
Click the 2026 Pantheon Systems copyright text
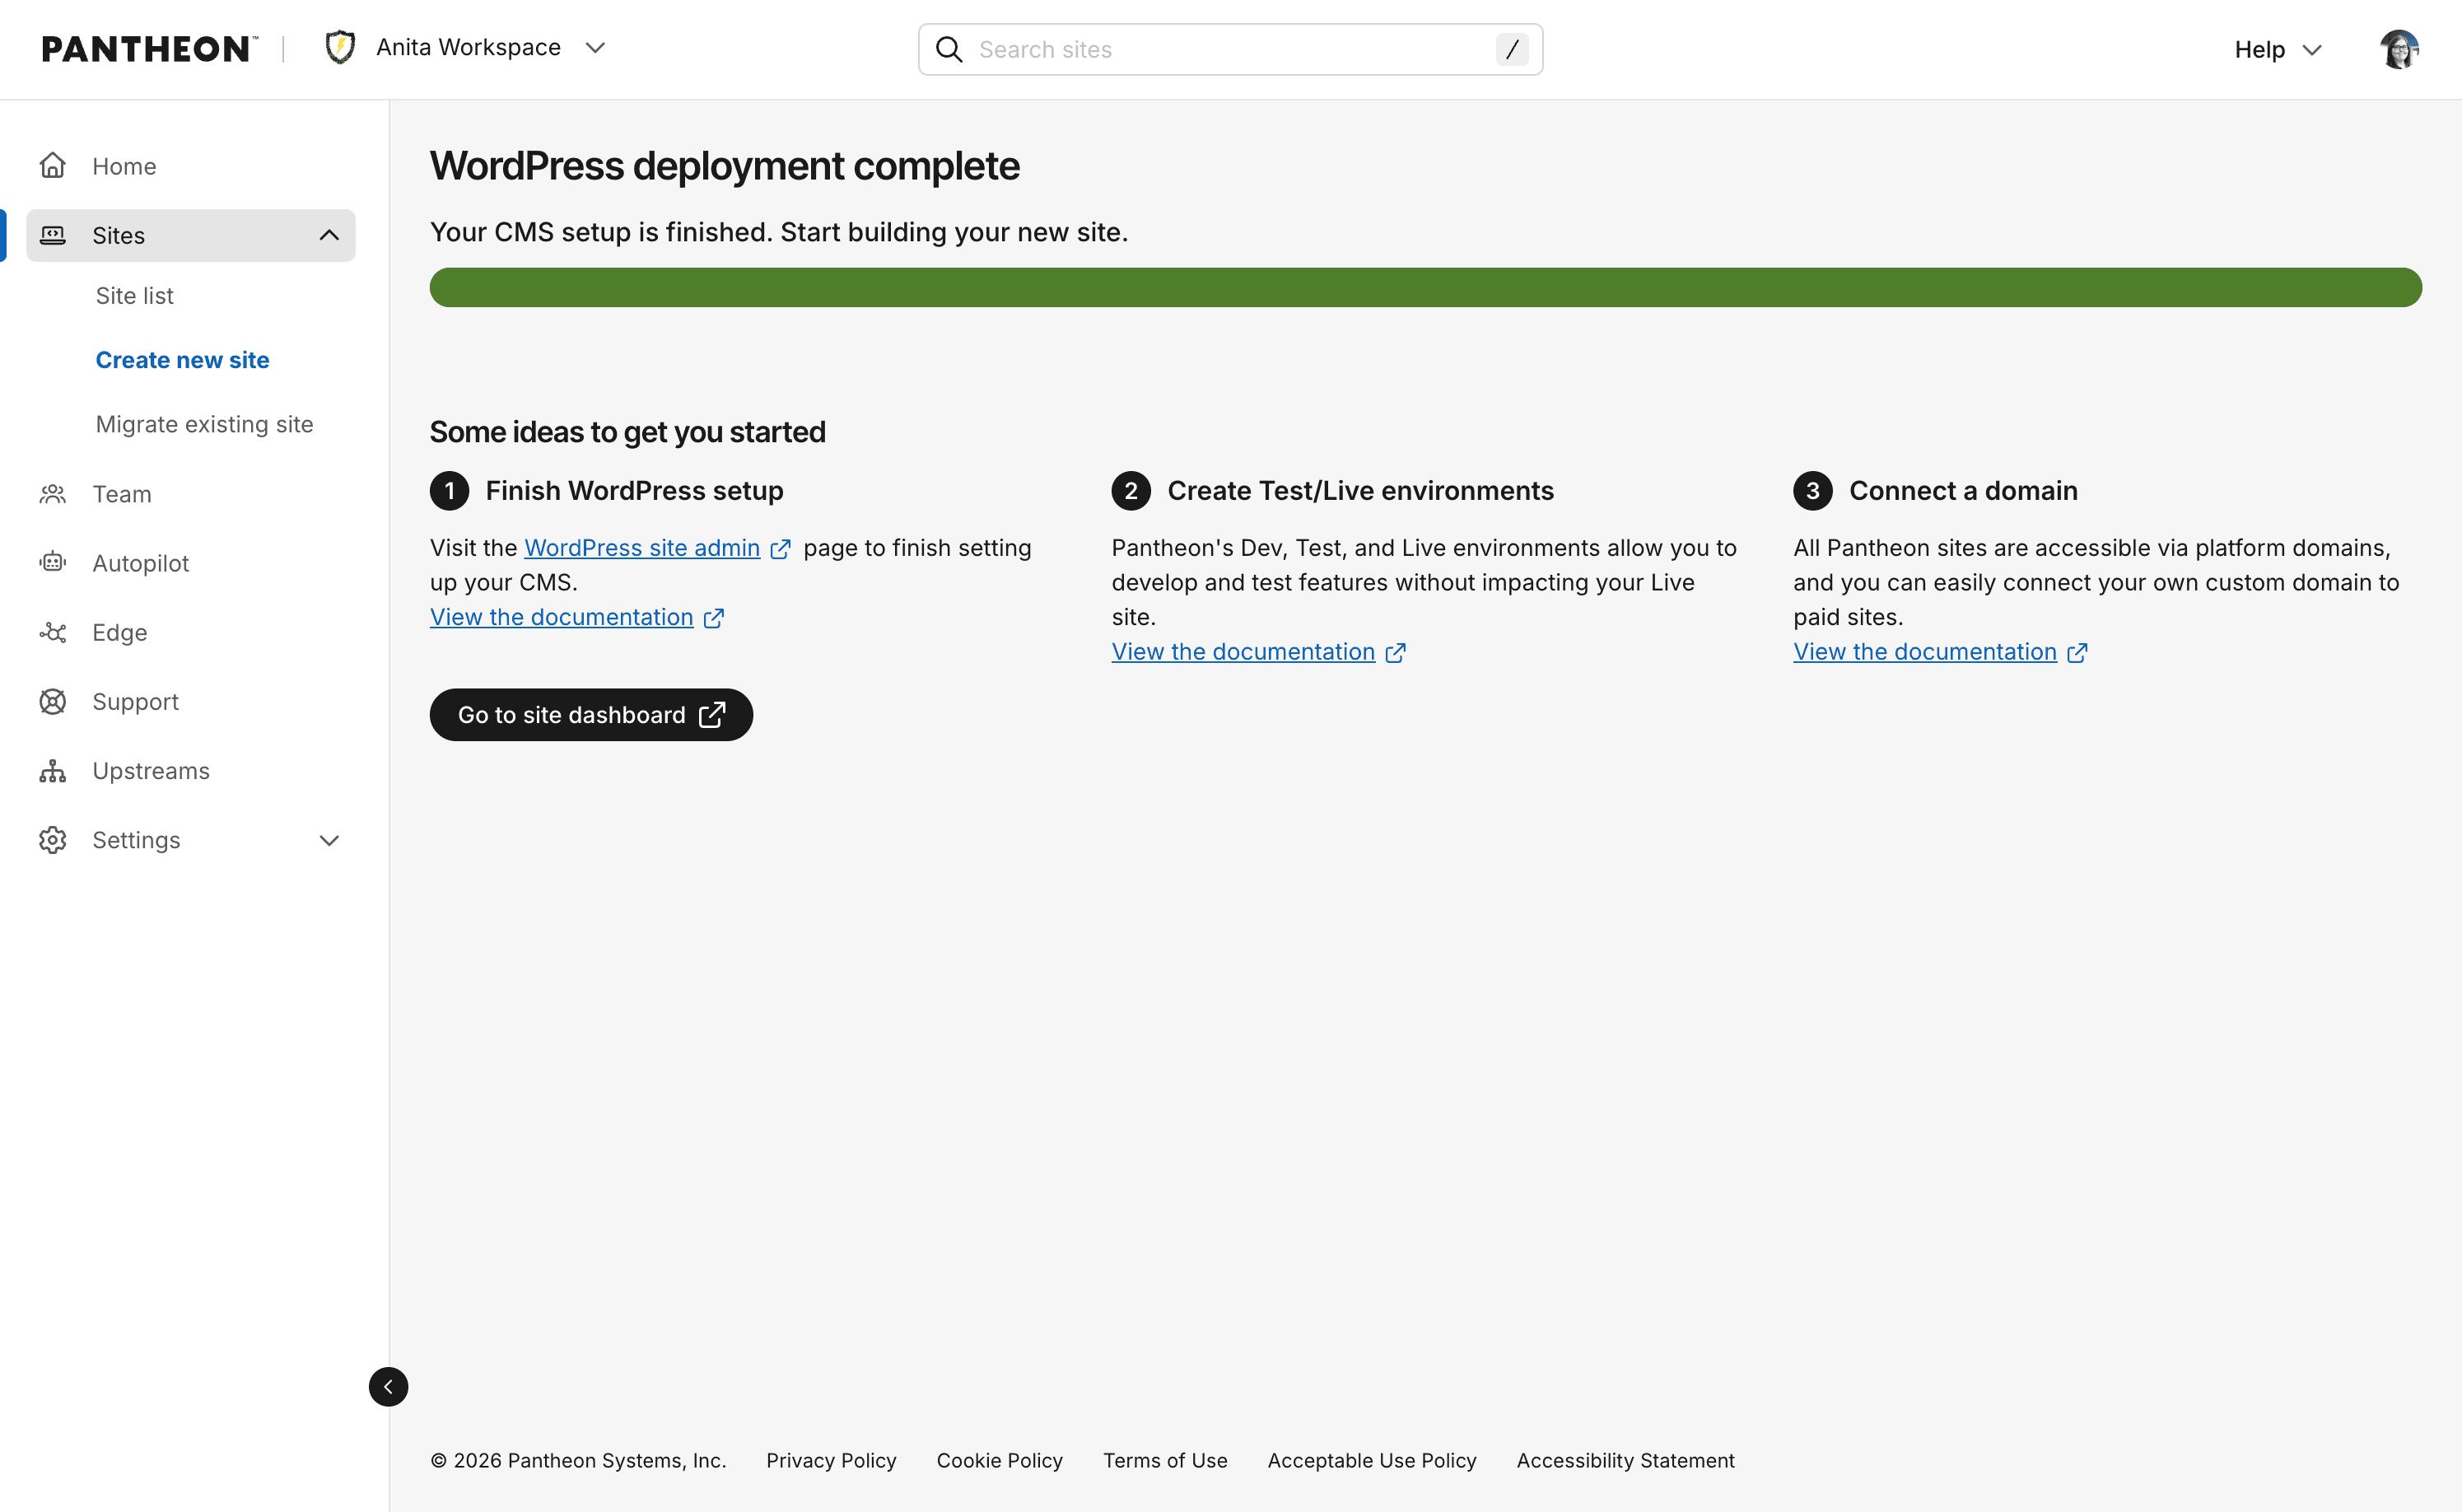[578, 1461]
